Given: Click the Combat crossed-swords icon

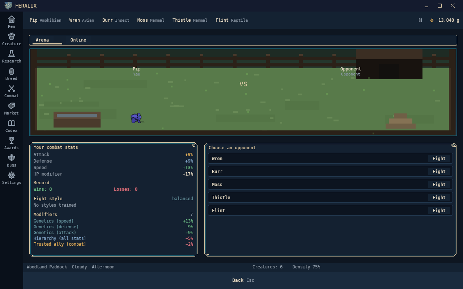Looking at the screenshot, I should (12, 91).
